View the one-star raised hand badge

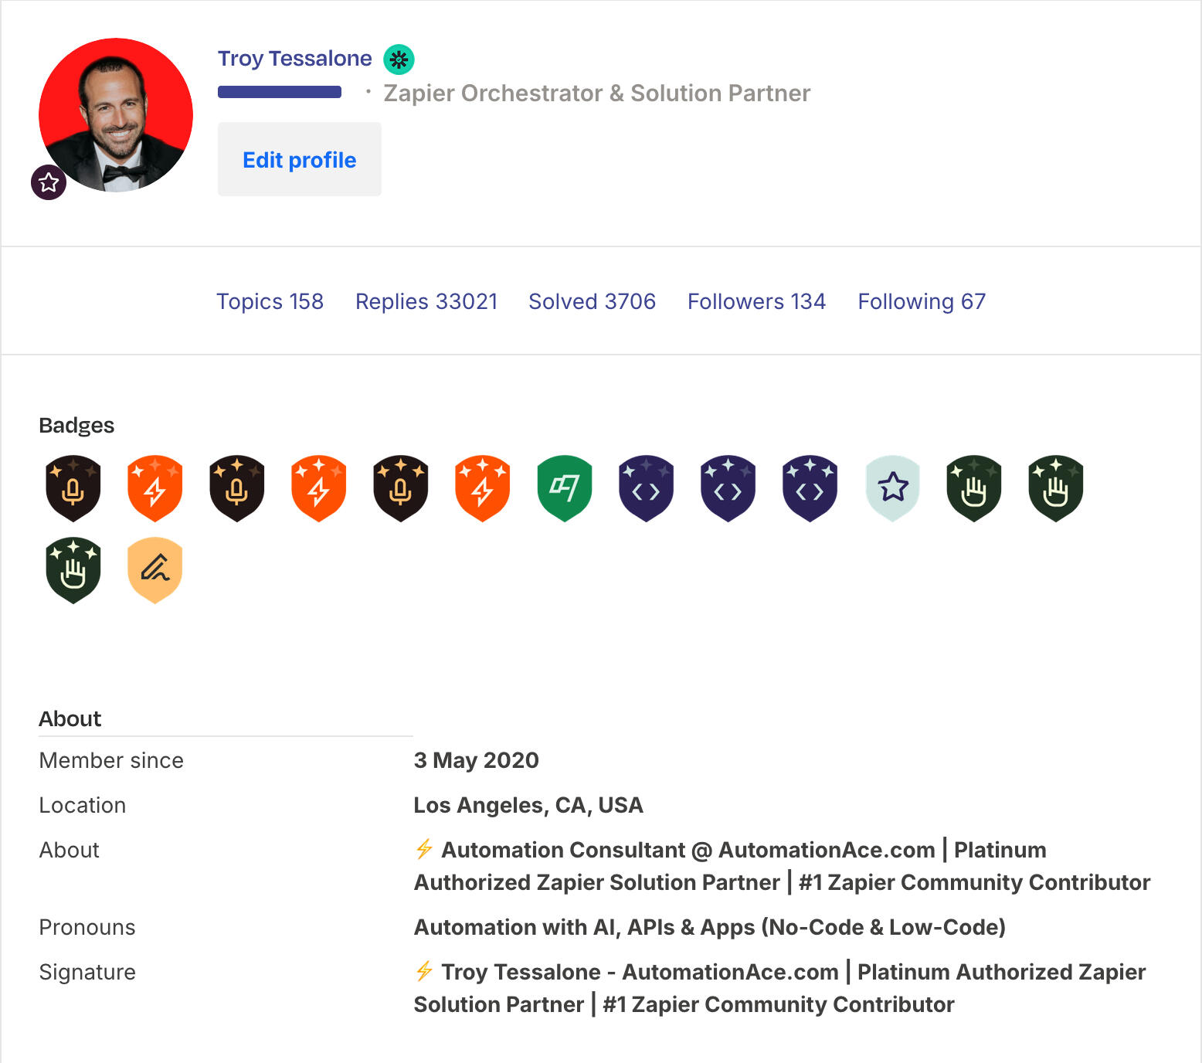[x=974, y=488]
